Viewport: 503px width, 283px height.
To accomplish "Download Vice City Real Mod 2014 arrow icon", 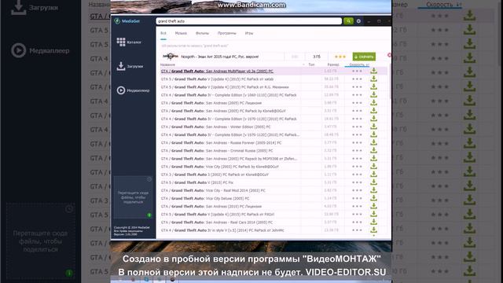I will pyautogui.click(x=374, y=190).
